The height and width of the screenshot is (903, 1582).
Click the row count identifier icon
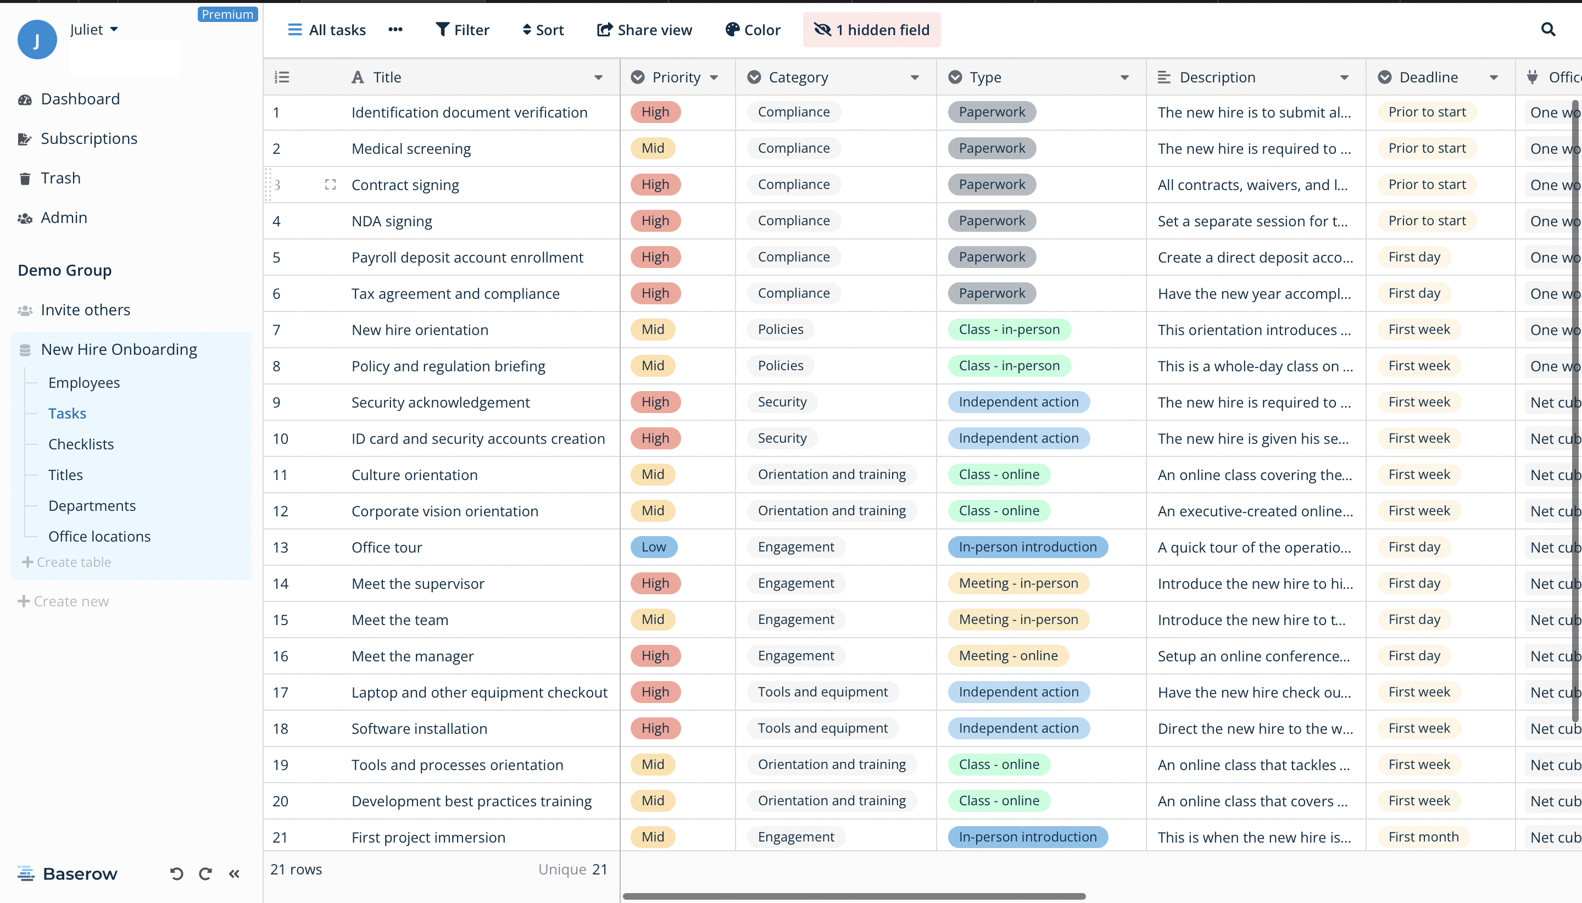tap(282, 77)
